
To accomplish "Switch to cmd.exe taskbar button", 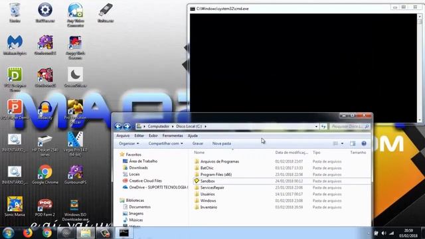I will point(124,233).
